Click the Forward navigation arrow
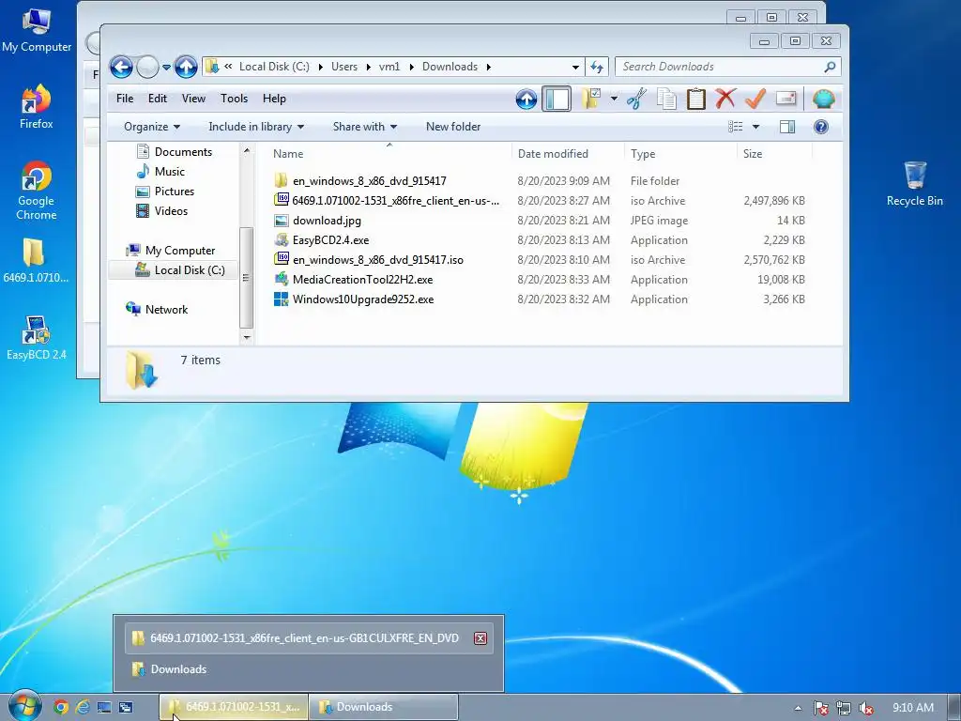 (147, 67)
